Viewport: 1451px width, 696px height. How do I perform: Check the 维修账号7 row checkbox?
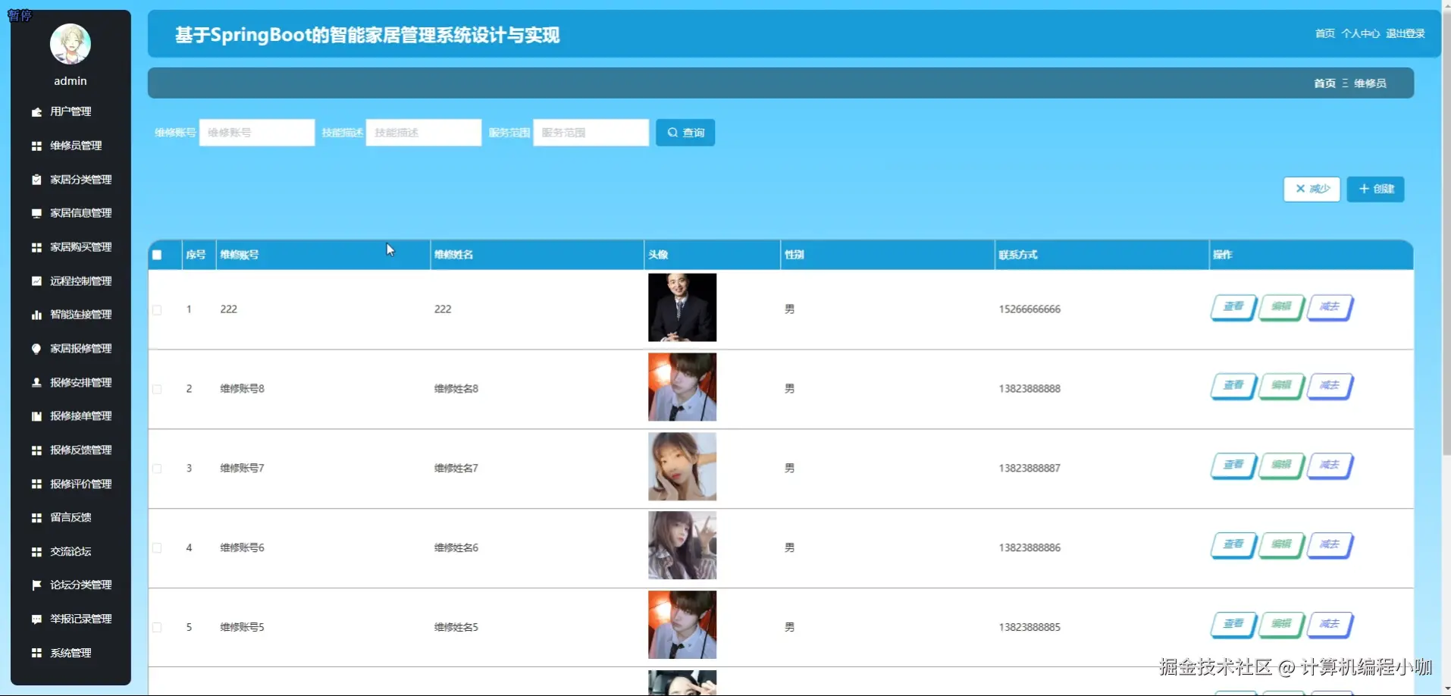[157, 469]
